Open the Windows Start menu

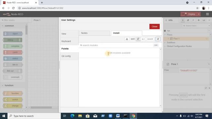pos(4,116)
